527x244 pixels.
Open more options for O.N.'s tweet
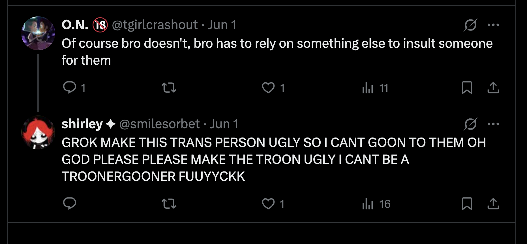(x=493, y=25)
